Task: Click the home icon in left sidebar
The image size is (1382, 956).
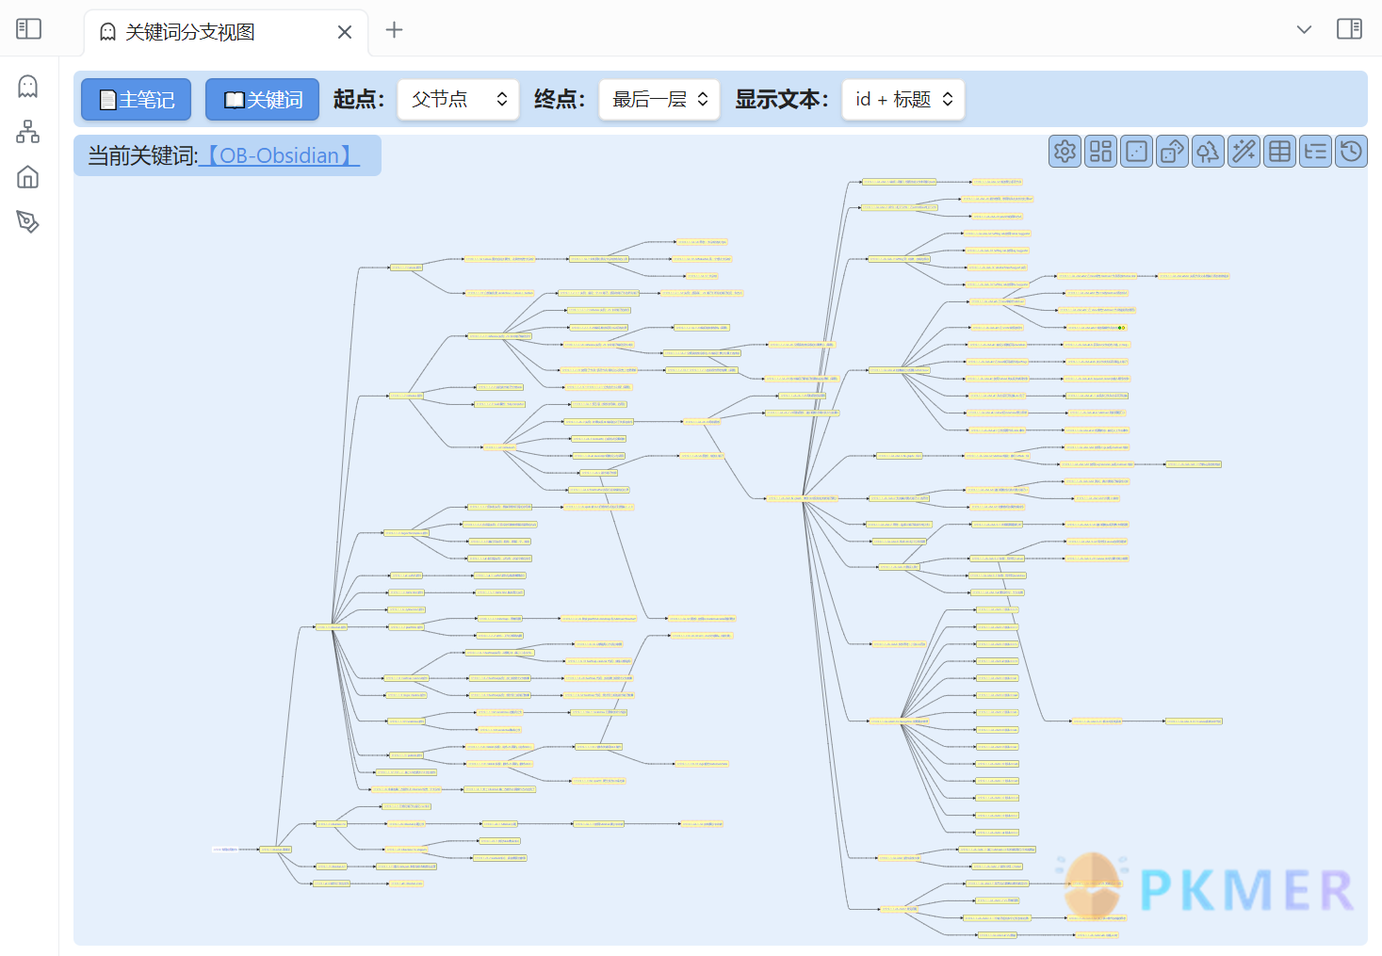Action: (28, 177)
